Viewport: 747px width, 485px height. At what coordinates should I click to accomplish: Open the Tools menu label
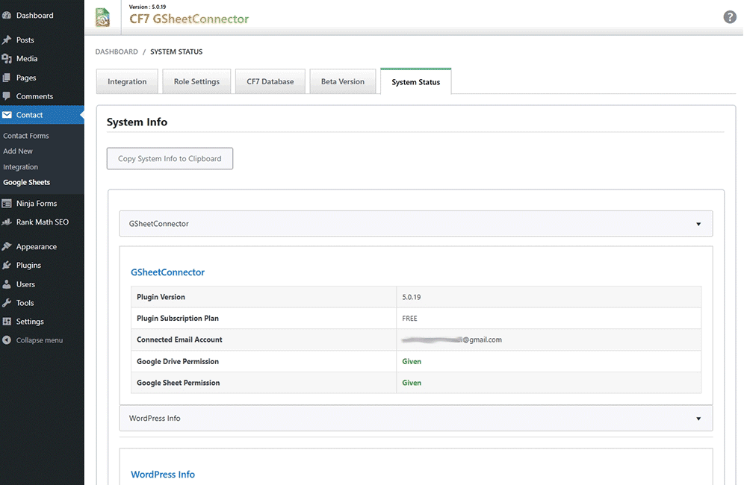tap(25, 303)
